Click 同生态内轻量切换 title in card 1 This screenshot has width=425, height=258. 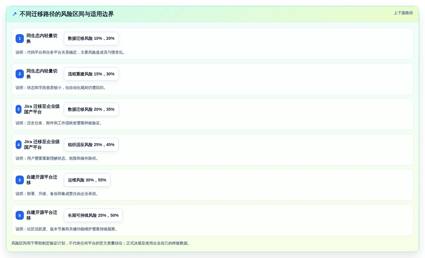tap(42, 39)
